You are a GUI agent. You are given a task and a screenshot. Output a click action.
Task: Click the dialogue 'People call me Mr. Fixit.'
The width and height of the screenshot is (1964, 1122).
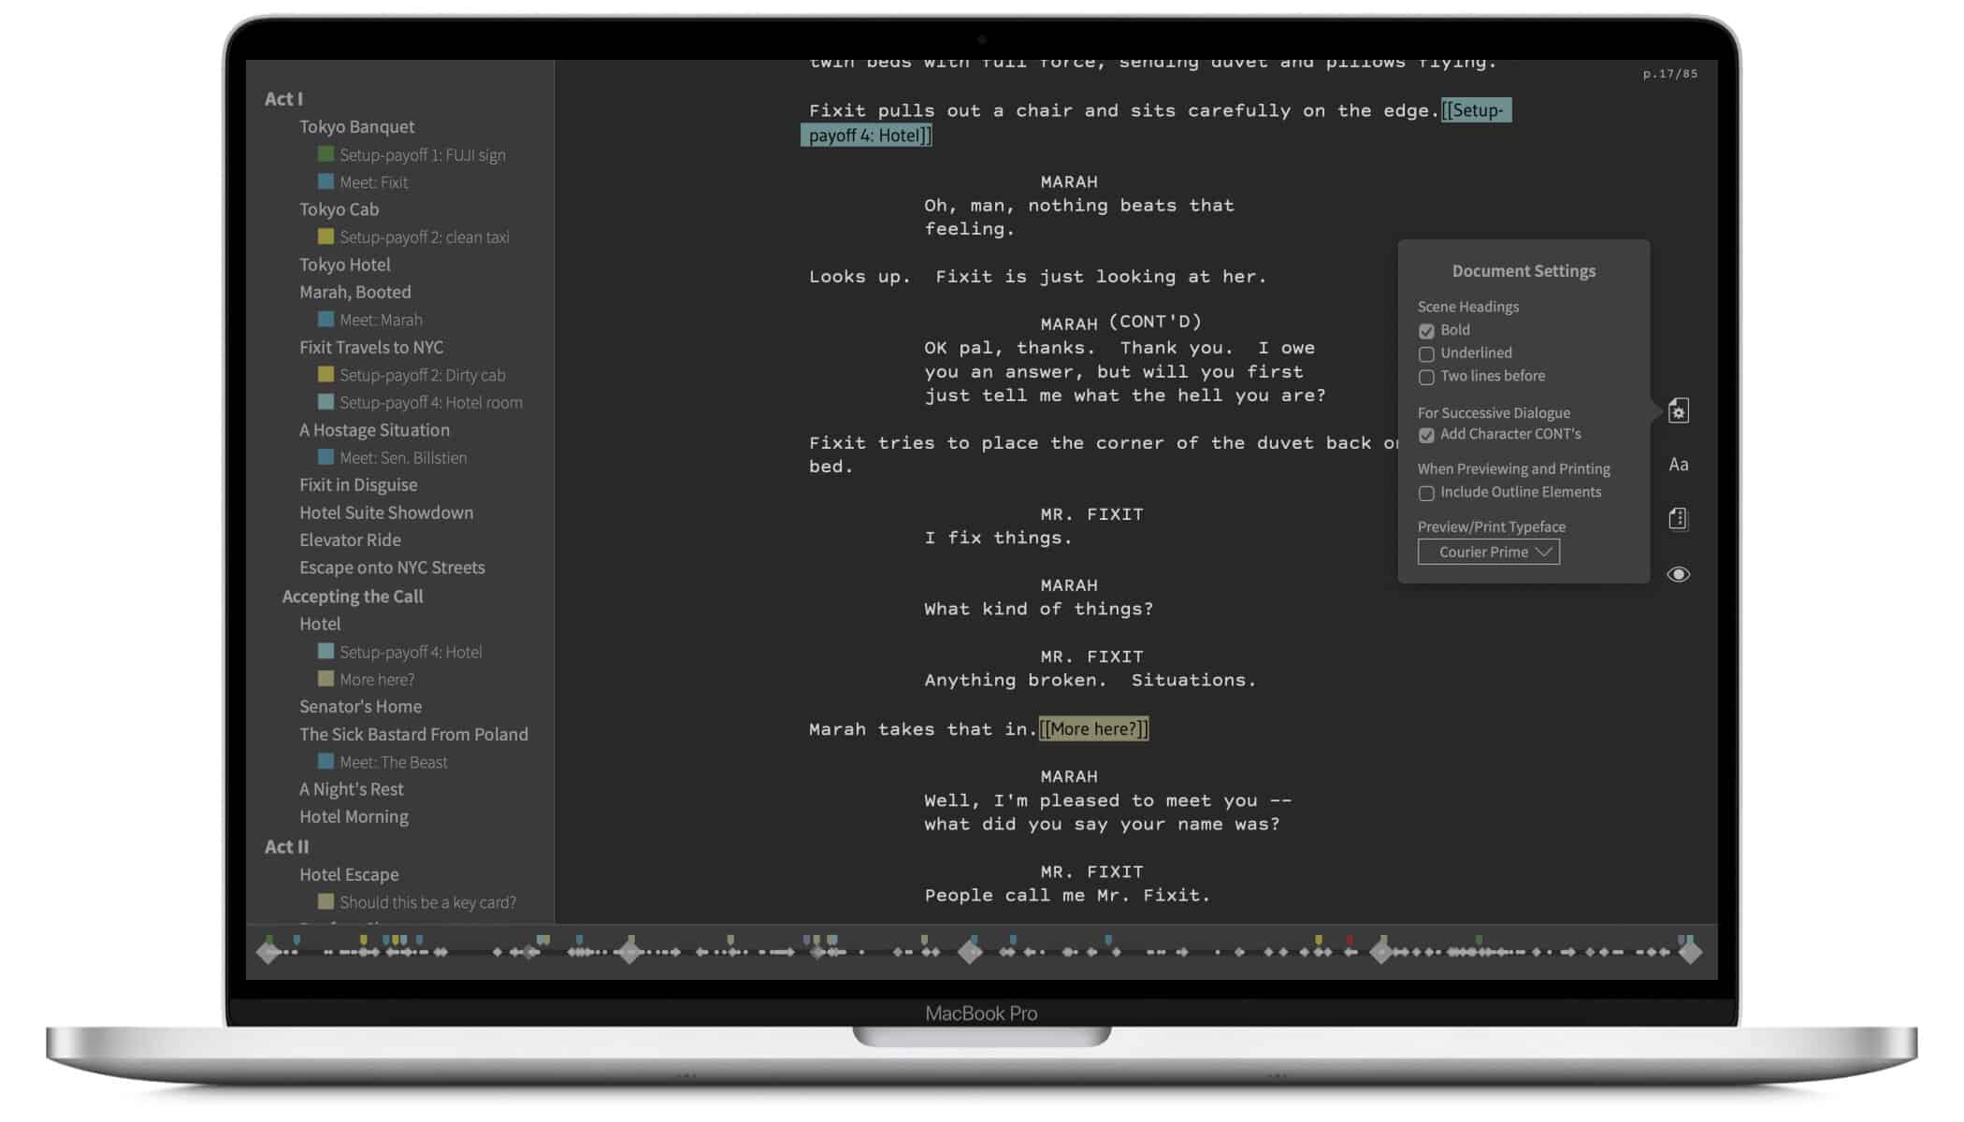pos(1067,895)
